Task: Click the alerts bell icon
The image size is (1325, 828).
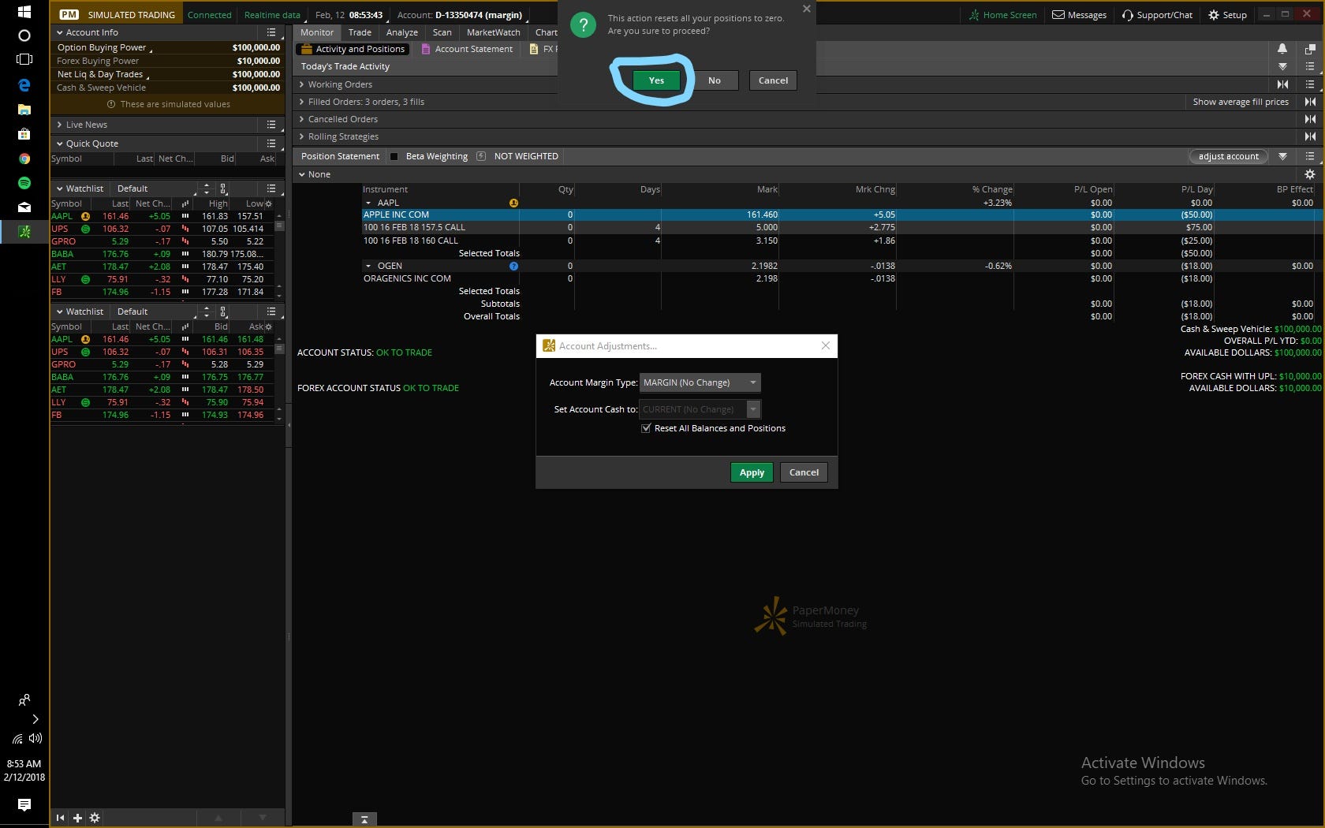Action: click(1282, 49)
